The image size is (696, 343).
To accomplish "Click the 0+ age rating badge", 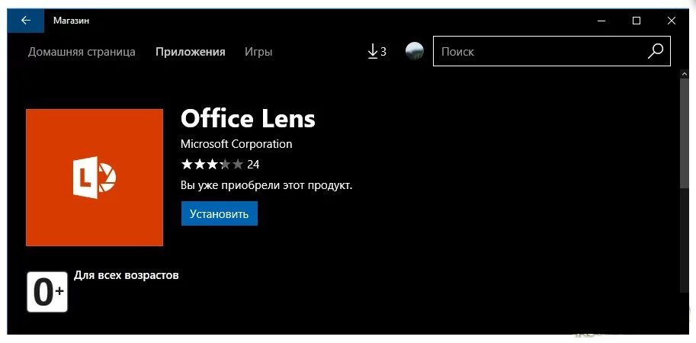I will (47, 291).
